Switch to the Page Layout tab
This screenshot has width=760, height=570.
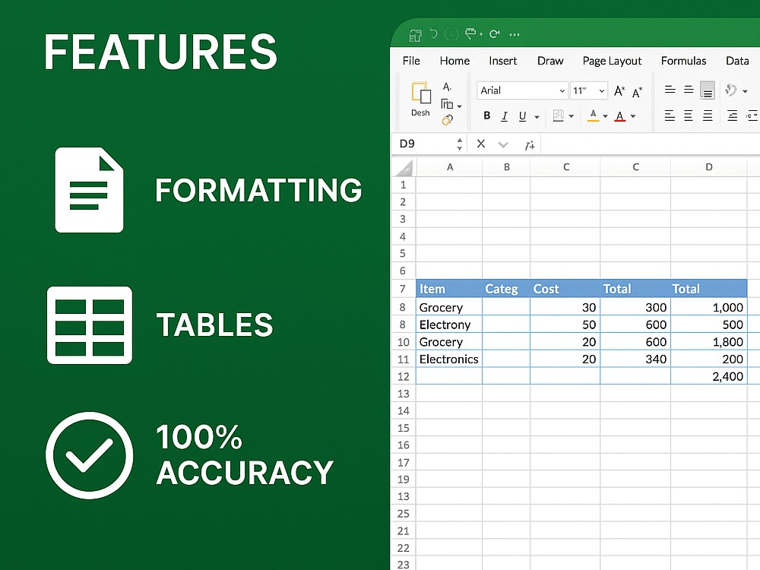tap(612, 61)
